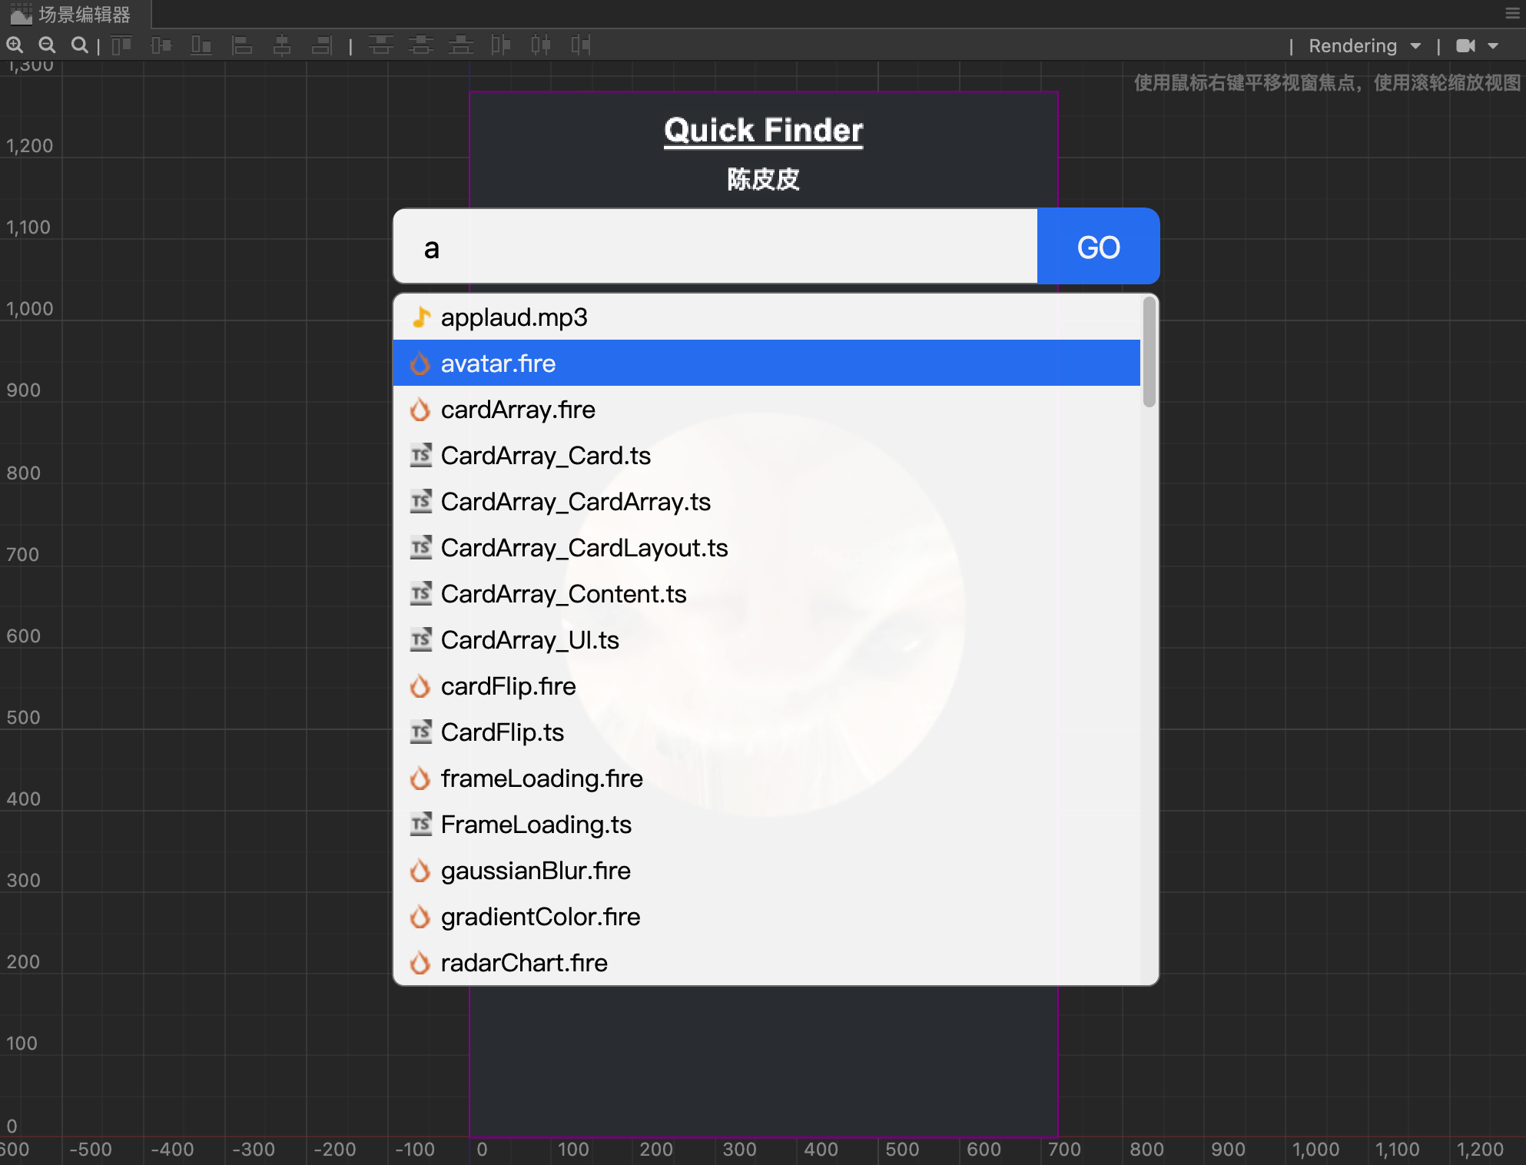The width and height of the screenshot is (1526, 1165).
Task: Click CardFlip.ts TypeScript file
Action: (x=499, y=732)
